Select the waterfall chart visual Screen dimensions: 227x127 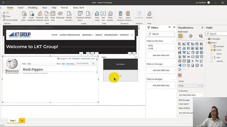[180, 53]
